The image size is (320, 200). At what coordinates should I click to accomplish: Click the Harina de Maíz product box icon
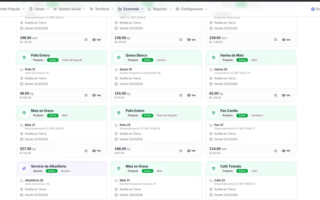[214, 58]
